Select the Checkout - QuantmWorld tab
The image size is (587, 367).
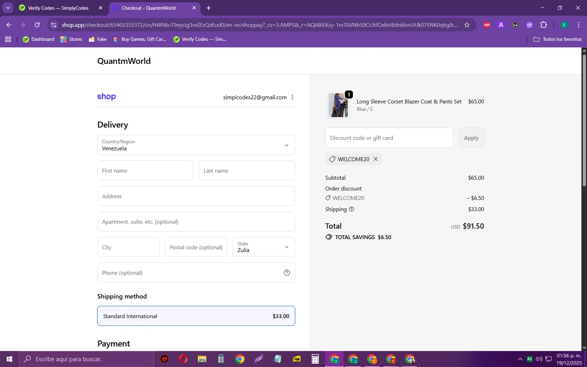(154, 8)
